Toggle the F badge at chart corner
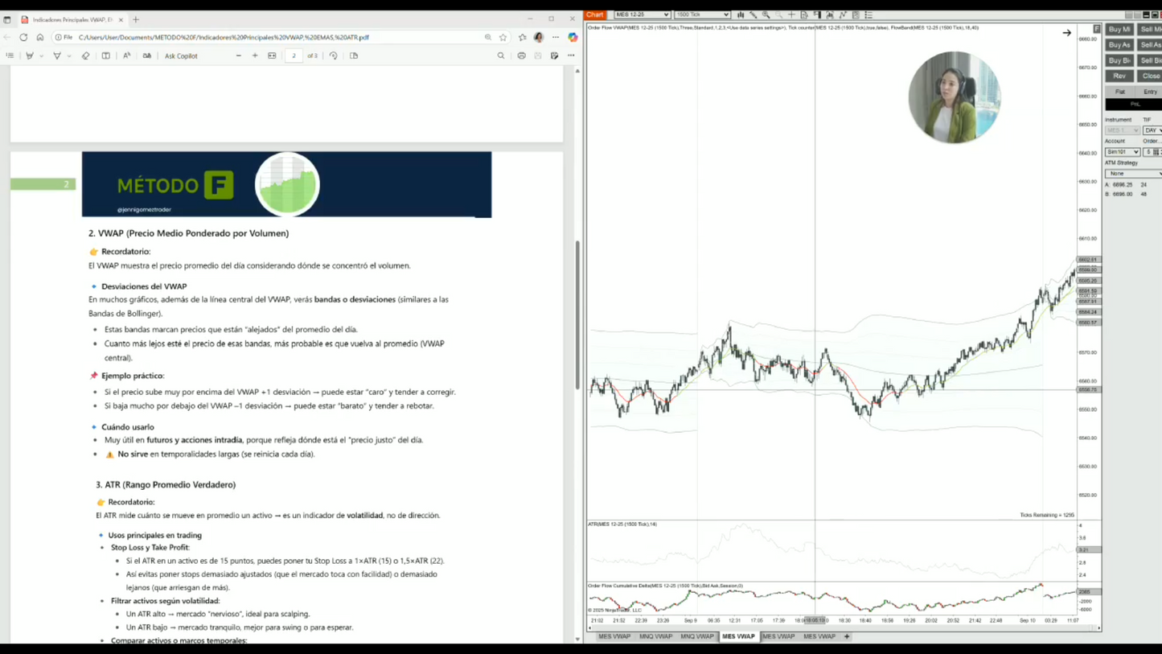Viewport: 1162px width, 654px height. coord(1096,29)
